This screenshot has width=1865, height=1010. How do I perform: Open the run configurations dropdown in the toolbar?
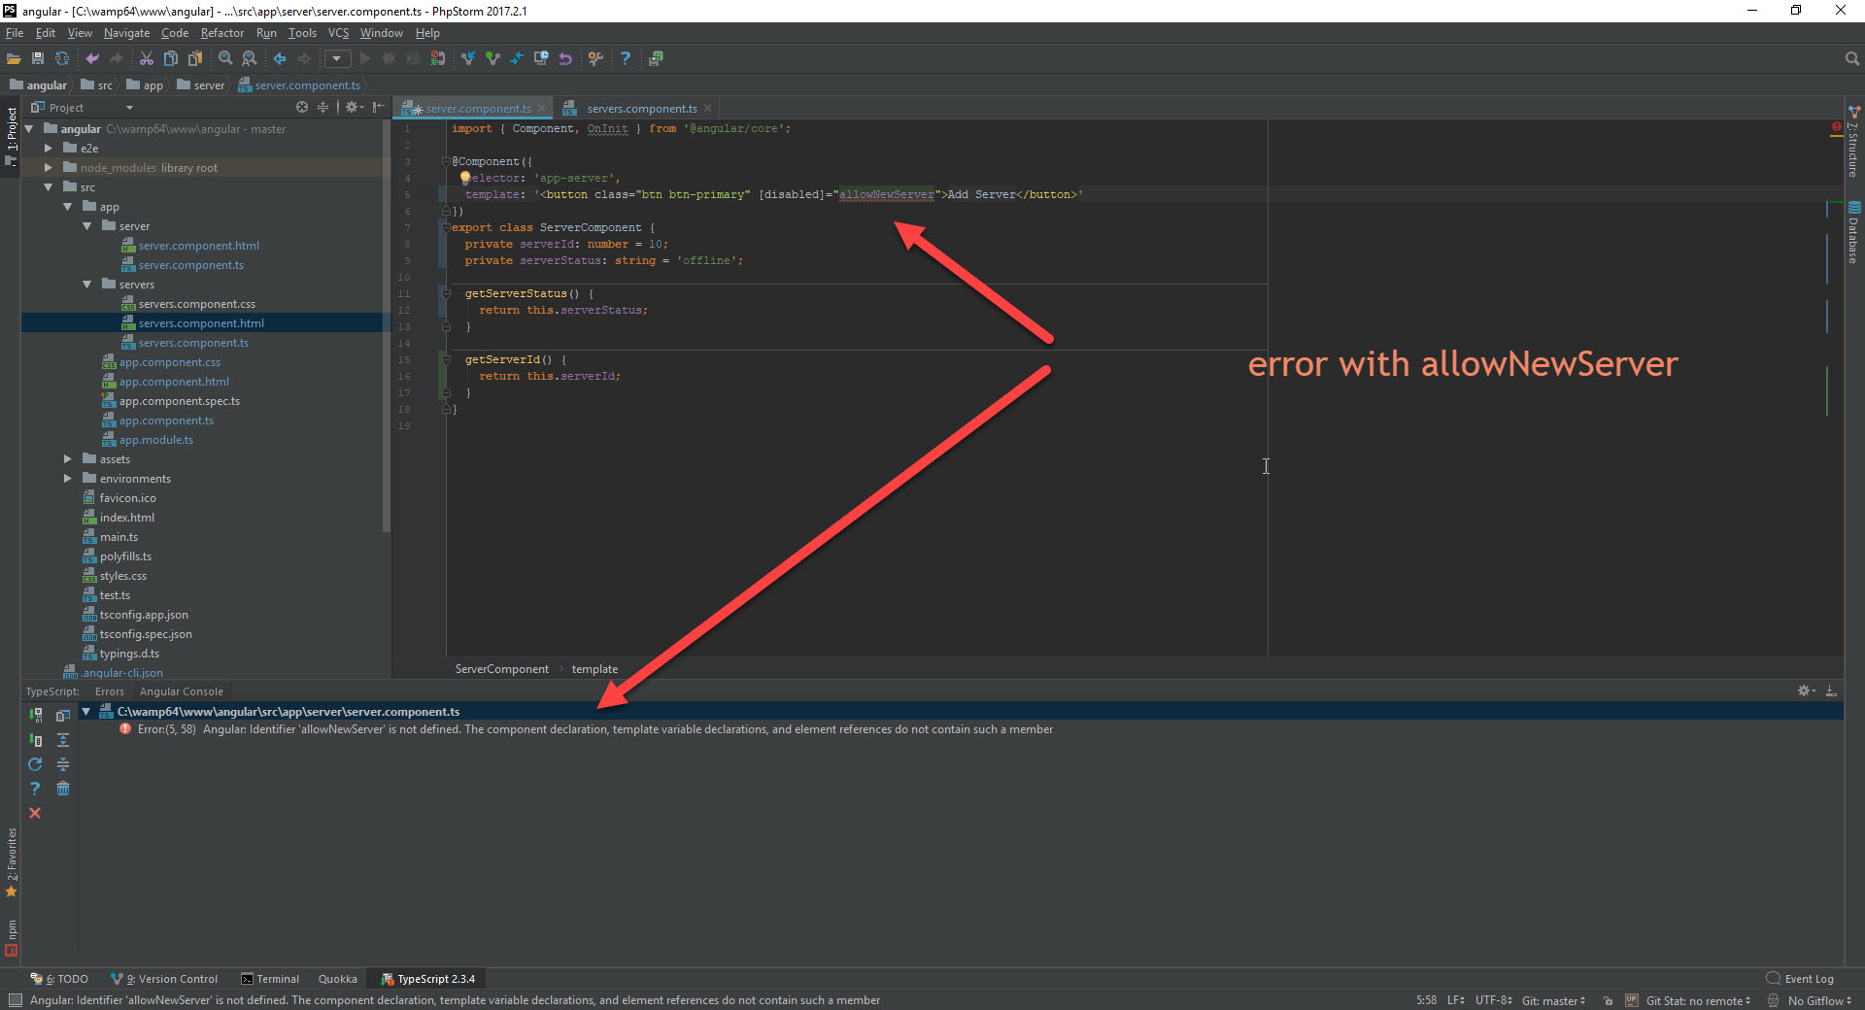tap(337, 58)
